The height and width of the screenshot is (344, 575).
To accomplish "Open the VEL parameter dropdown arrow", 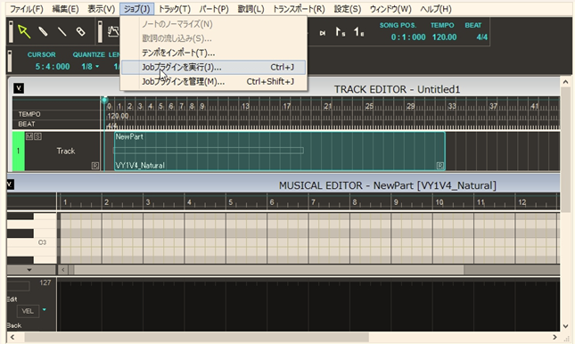I will coord(45,310).
